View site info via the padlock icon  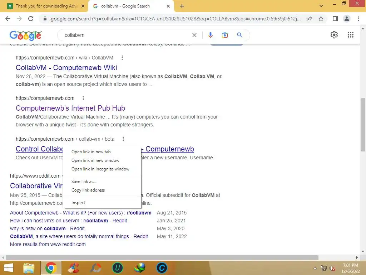click(x=45, y=19)
